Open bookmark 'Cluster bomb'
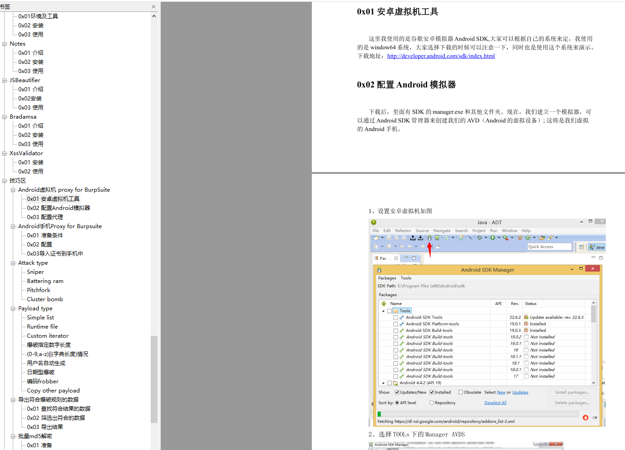This screenshot has width=625, height=450. point(45,299)
